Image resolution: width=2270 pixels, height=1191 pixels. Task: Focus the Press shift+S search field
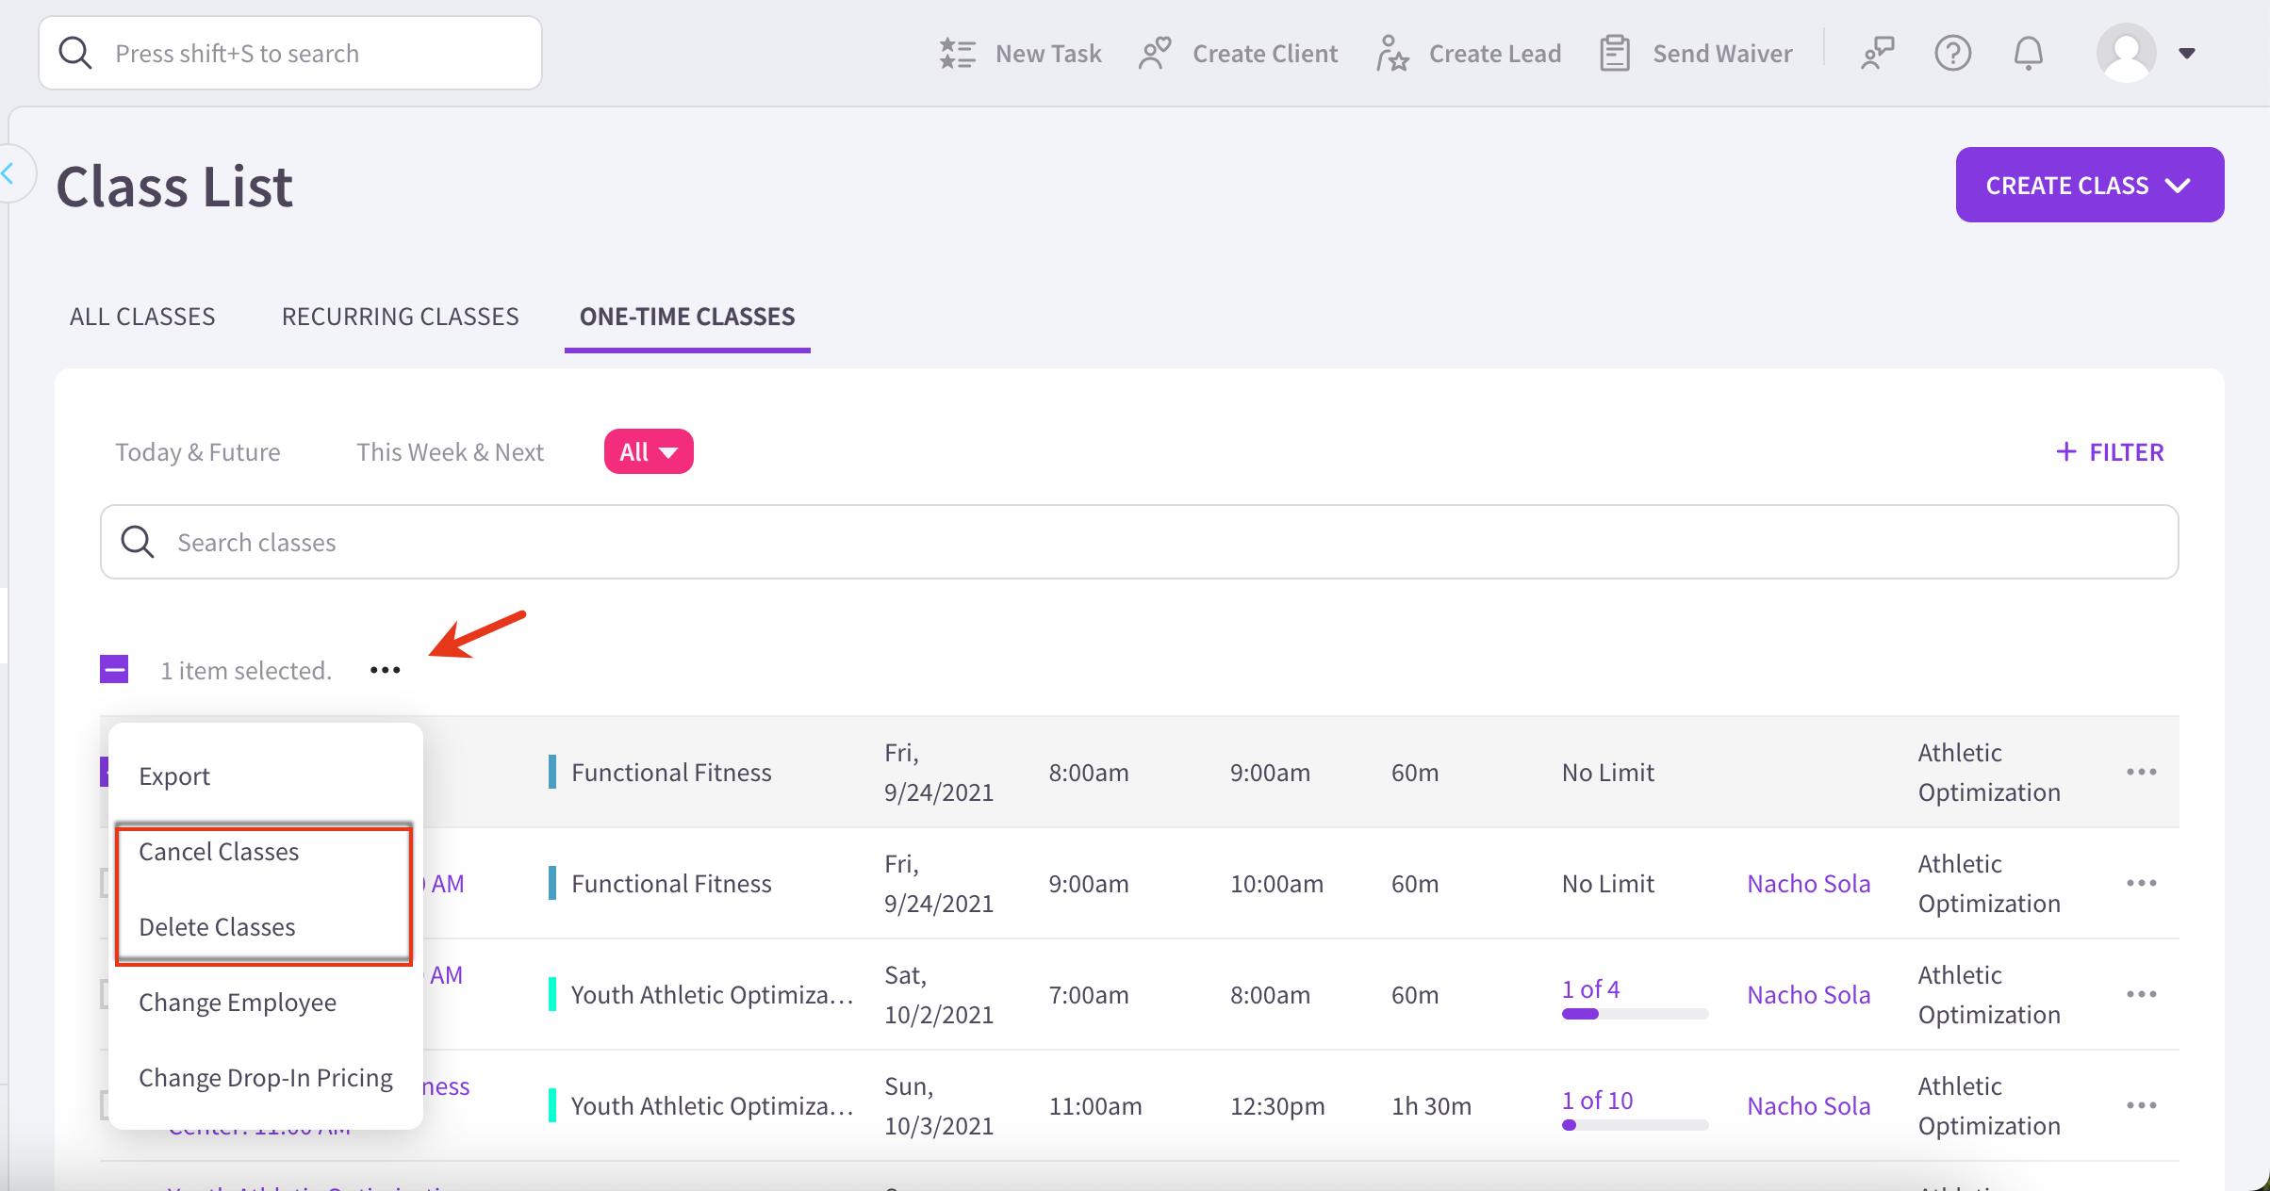tap(290, 53)
